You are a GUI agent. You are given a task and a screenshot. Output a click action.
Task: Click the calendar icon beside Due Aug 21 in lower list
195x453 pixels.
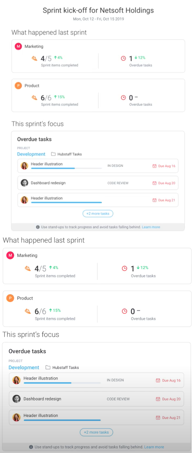[x=158, y=418]
